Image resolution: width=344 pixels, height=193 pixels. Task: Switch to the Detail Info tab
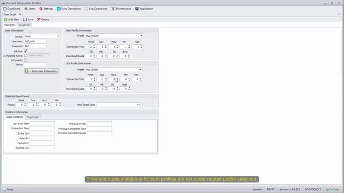point(24,25)
